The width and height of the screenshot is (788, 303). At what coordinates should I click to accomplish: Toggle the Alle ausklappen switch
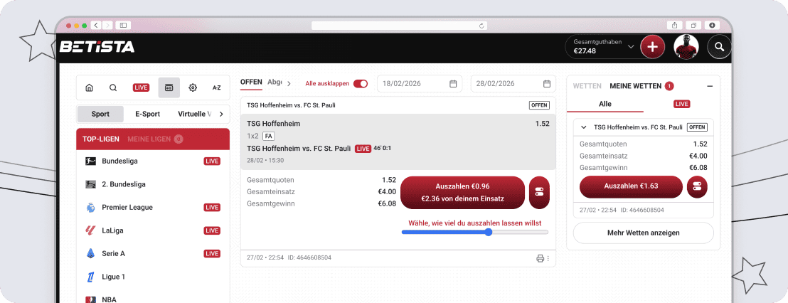361,84
